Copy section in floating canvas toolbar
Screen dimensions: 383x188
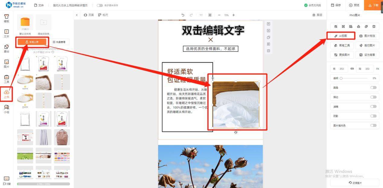coord(268,37)
